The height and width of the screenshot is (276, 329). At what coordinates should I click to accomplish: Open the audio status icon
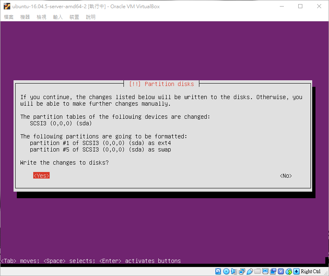[x=234, y=271]
